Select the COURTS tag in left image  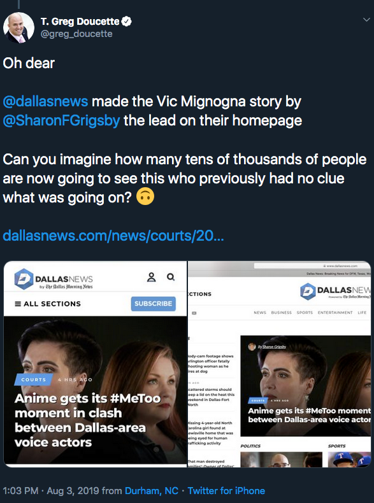[33, 379]
